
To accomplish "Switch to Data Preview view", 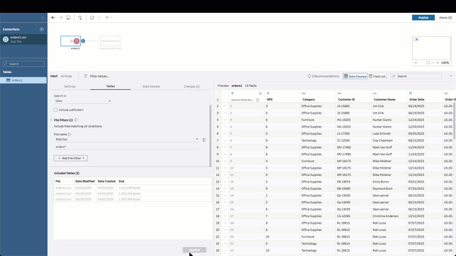I will [x=355, y=76].
